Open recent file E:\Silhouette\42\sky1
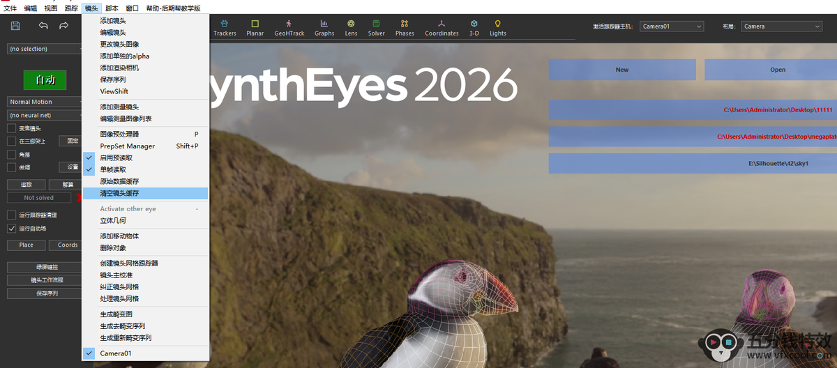Viewport: 837px width, 368px height. point(767,163)
